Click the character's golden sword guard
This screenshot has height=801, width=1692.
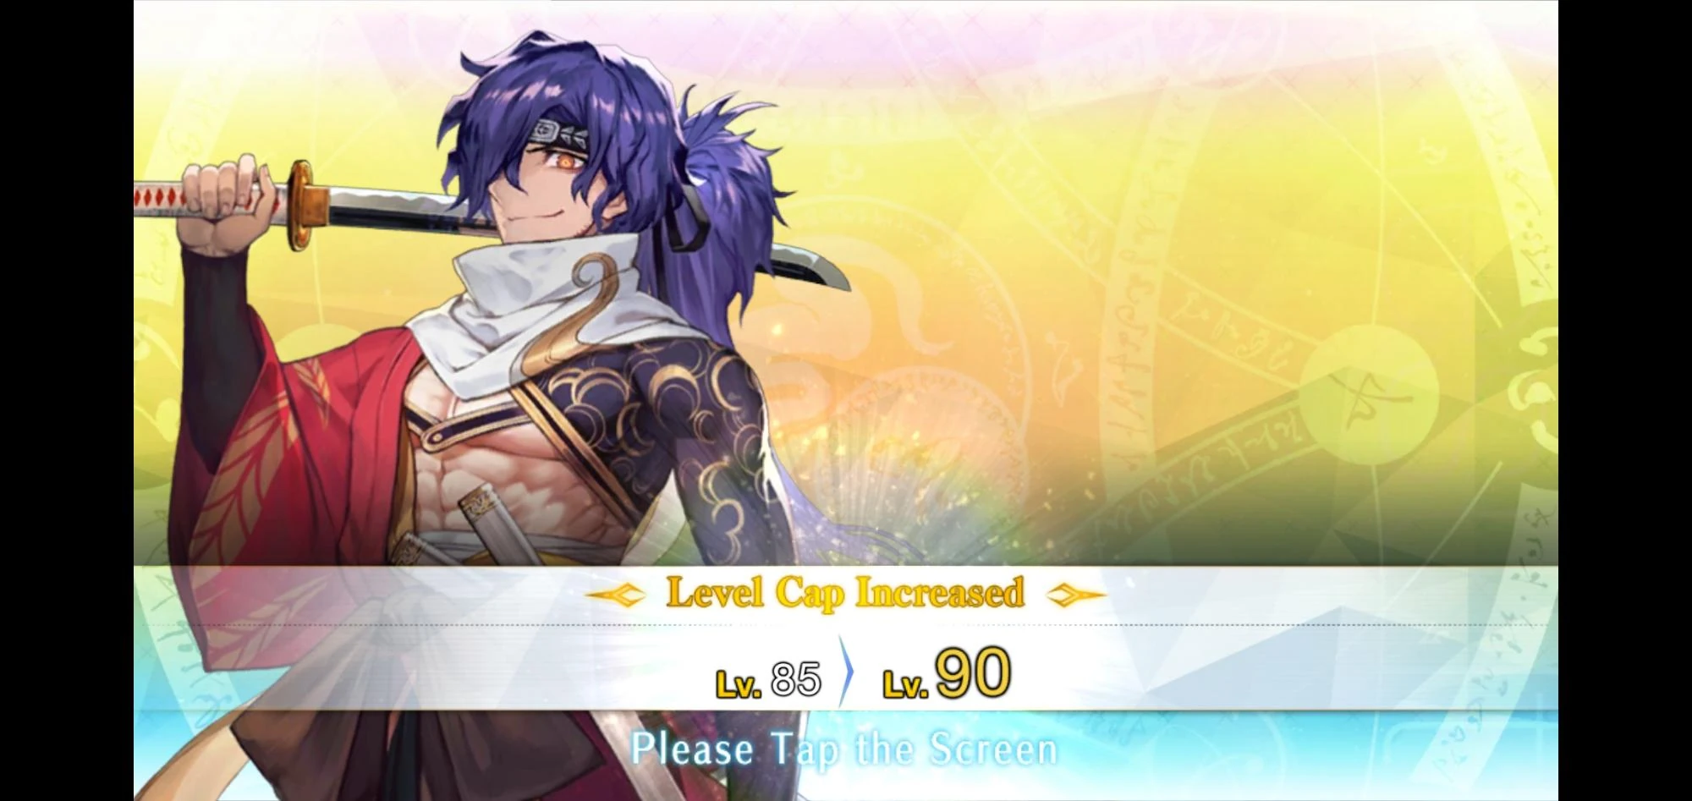[307, 206]
